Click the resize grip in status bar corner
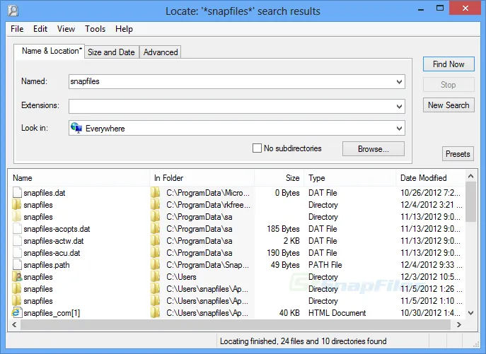 (476, 344)
